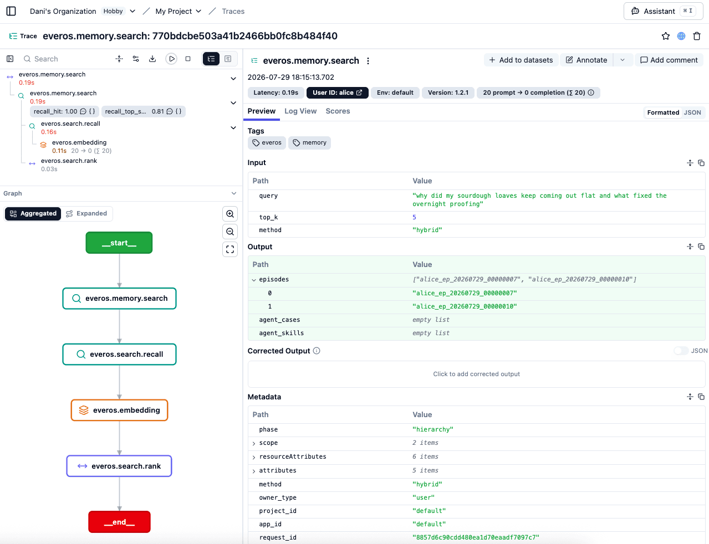
Task: Select Expanded graph mode
Action: coord(86,214)
